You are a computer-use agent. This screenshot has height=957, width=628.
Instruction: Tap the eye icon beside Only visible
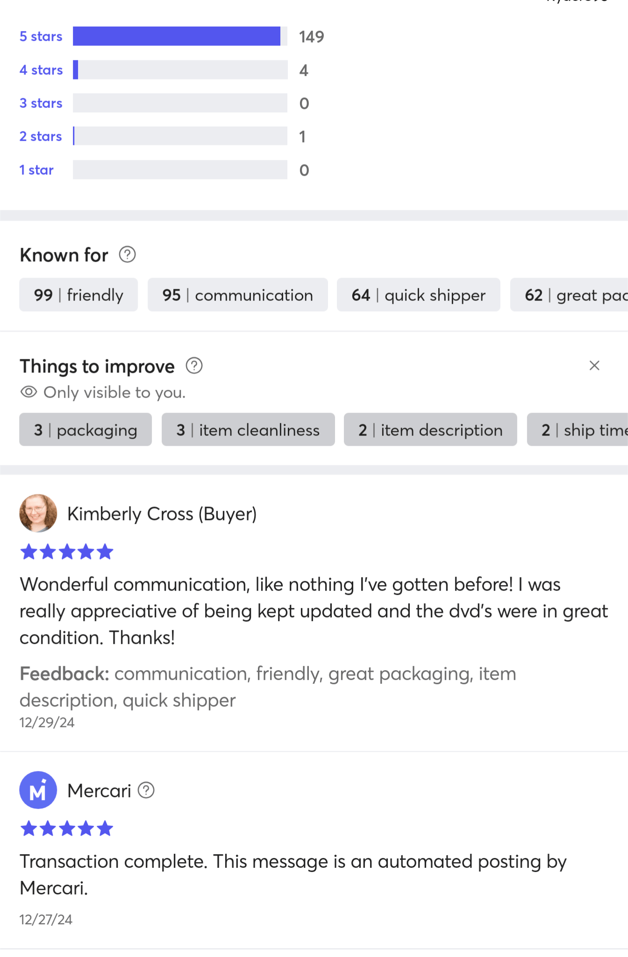pos(29,392)
